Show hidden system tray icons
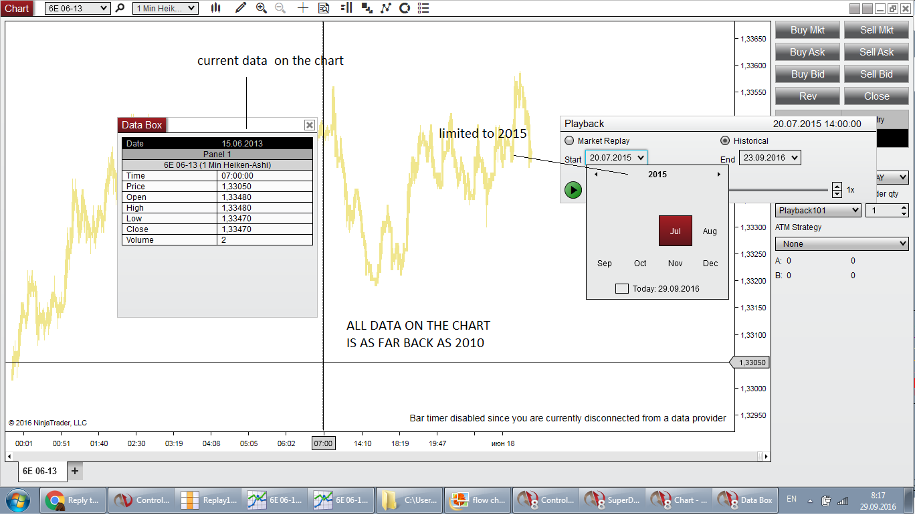This screenshot has width=915, height=515. point(810,500)
